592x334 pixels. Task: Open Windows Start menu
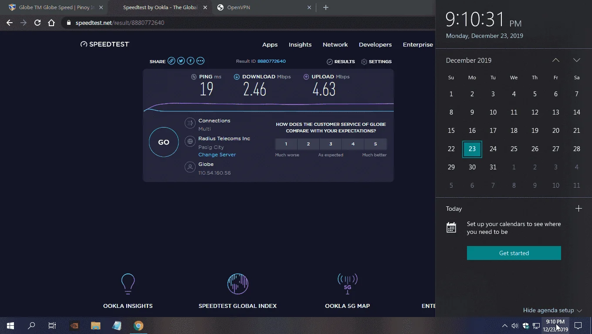(x=10, y=325)
